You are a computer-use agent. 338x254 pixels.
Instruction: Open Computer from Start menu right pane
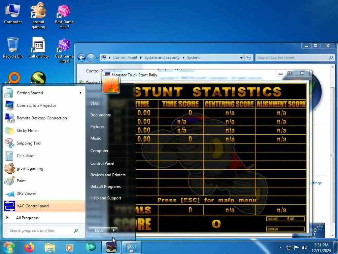coord(99,151)
